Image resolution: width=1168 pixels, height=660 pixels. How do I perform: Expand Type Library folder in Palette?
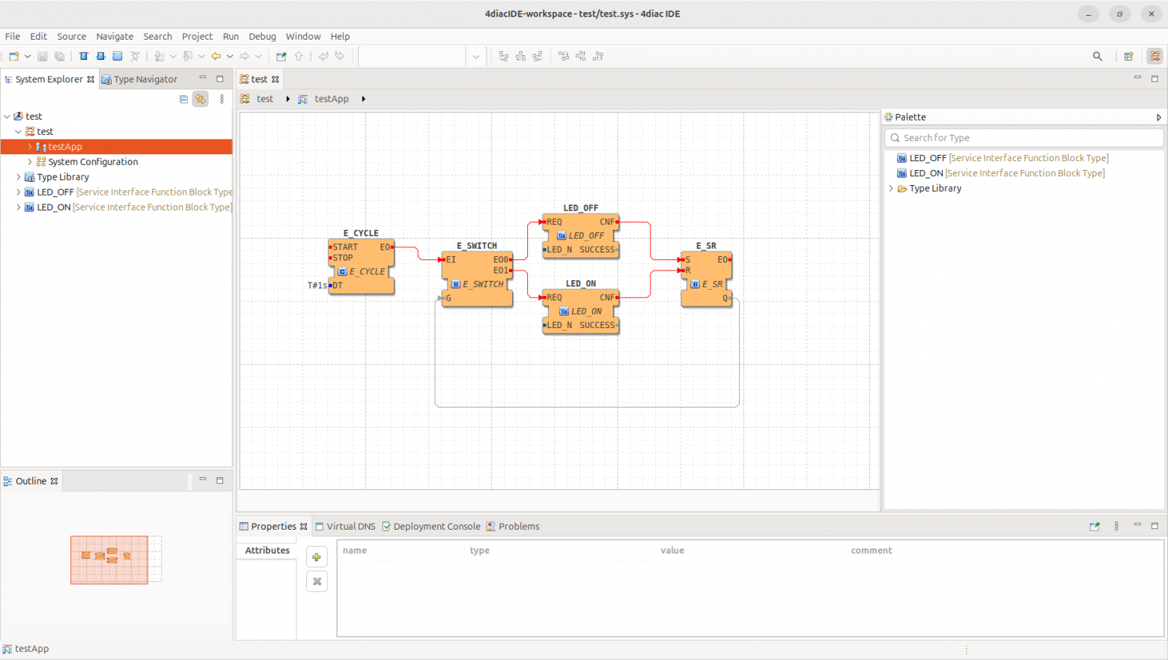pos(891,188)
